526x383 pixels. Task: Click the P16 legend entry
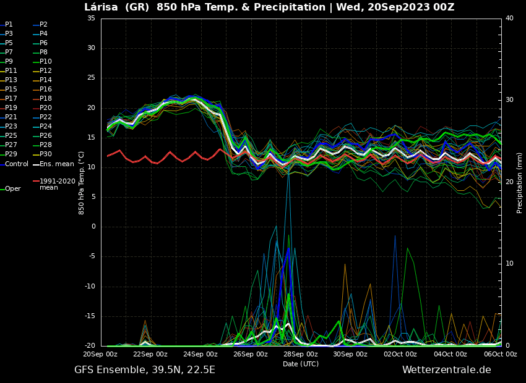[x=46, y=90]
